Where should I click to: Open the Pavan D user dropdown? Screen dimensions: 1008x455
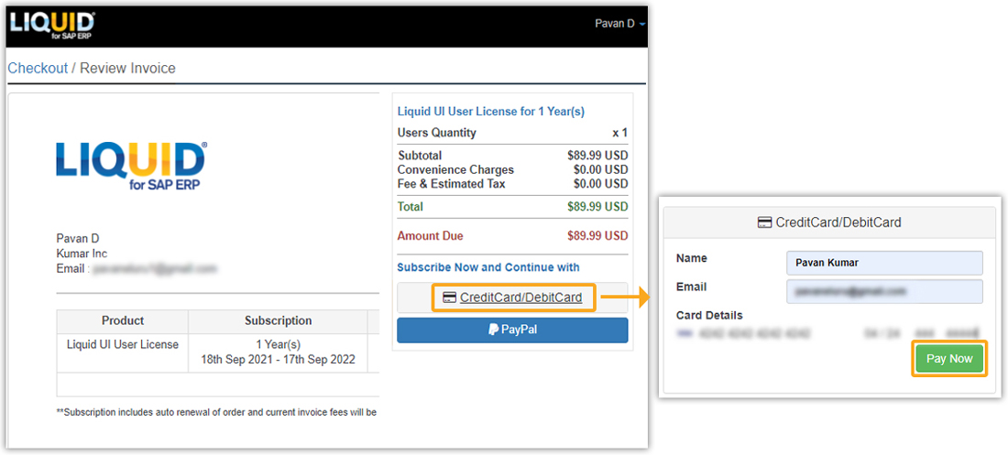pos(620,24)
